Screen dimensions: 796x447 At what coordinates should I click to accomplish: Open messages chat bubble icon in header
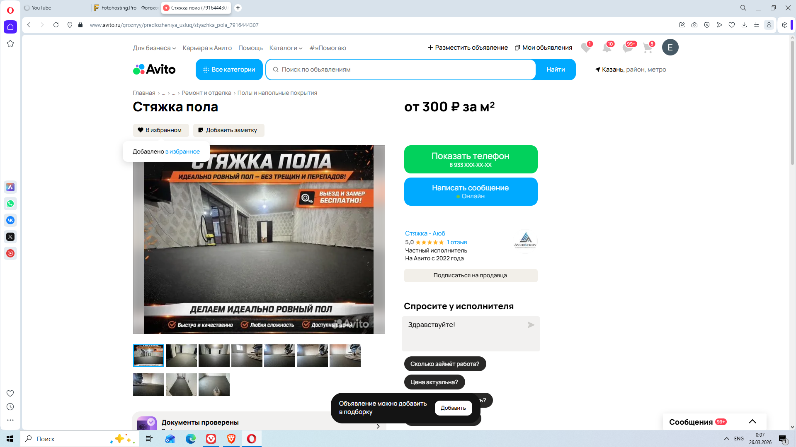click(x=627, y=48)
